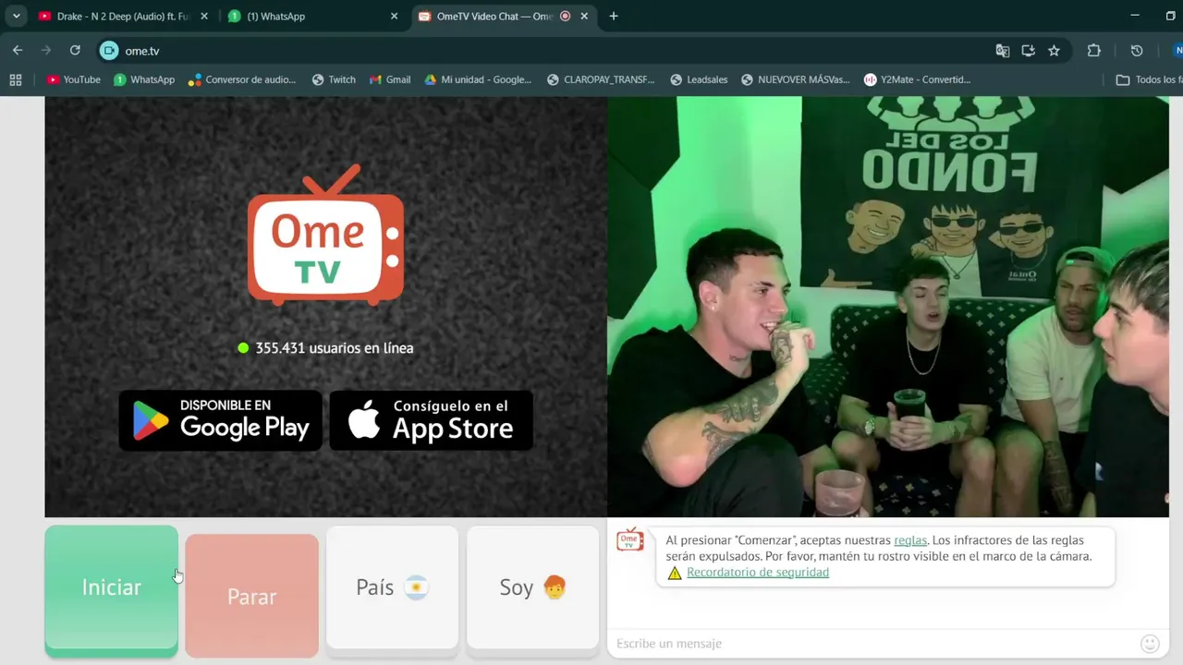Open a new browser tab
This screenshot has height=665, width=1183.
614,16
